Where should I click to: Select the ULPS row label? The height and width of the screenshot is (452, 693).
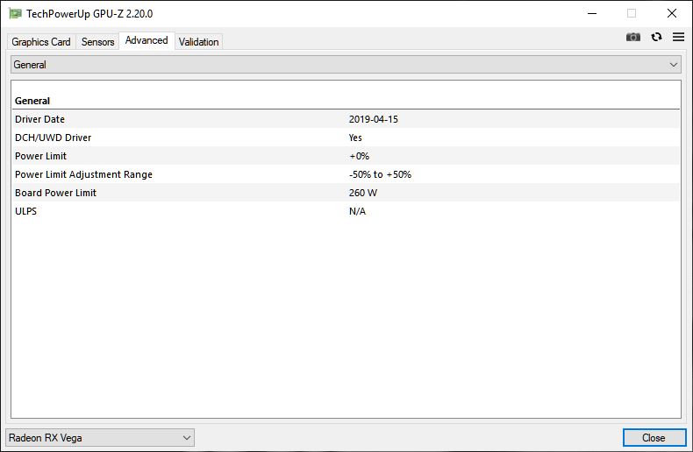pyautogui.click(x=25, y=211)
